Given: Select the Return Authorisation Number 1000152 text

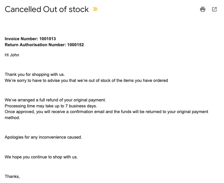Looking at the screenshot, I should coord(44,45).
